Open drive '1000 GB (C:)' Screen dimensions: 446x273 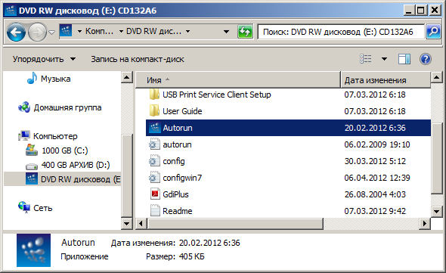pos(65,150)
